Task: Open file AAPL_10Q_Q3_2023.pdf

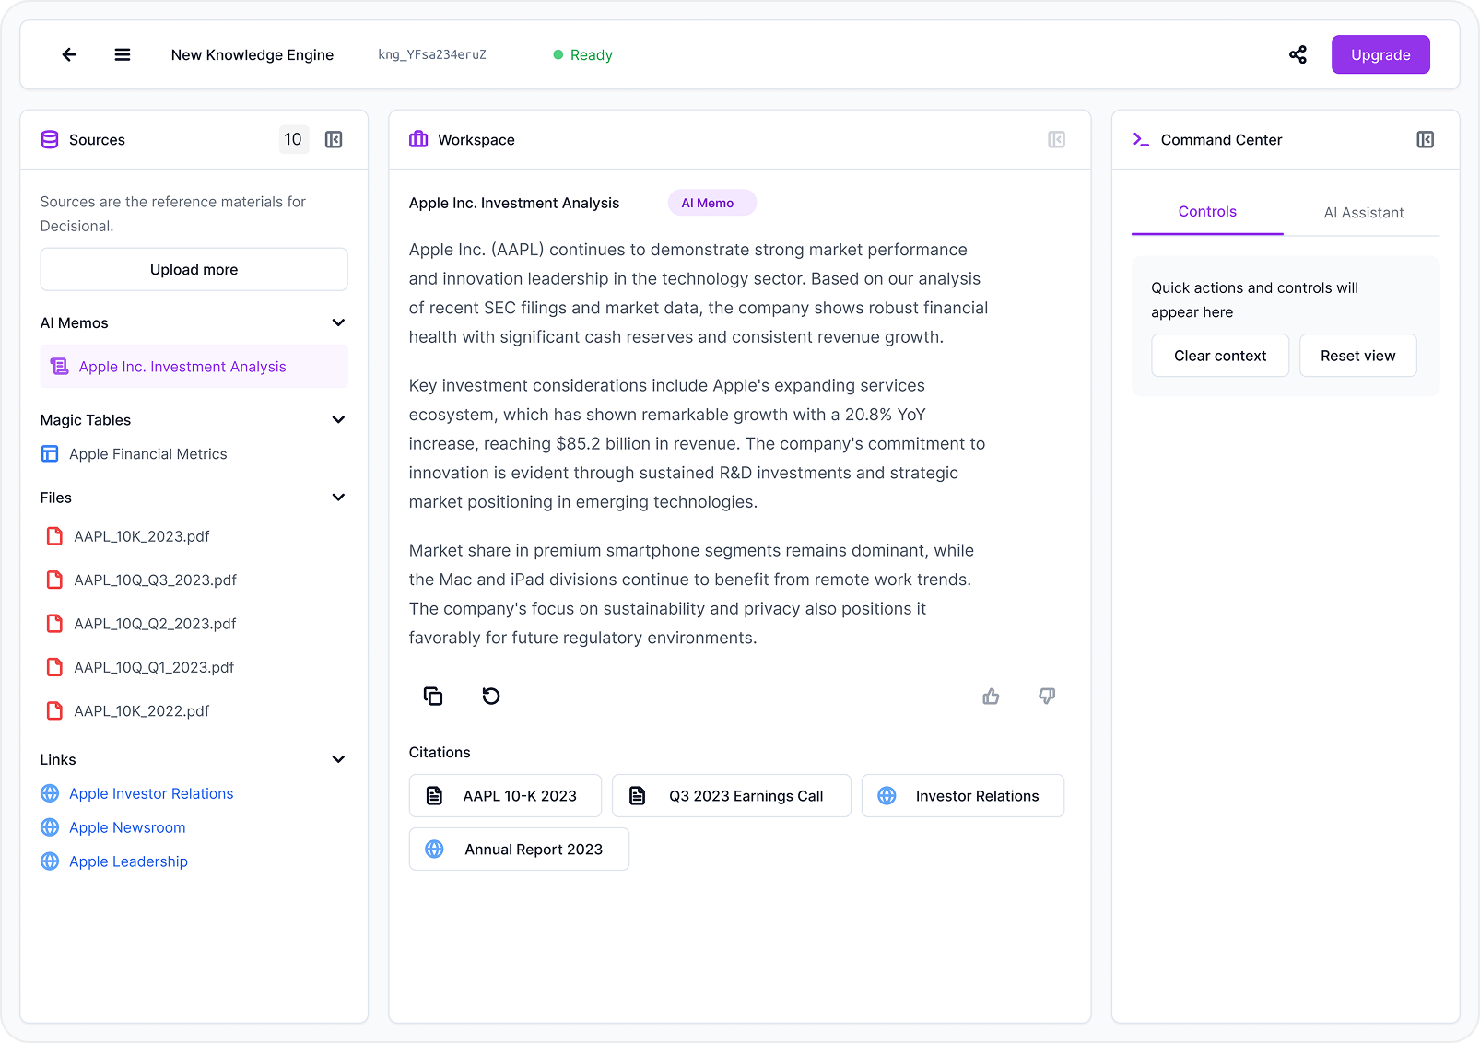Action: 155,580
